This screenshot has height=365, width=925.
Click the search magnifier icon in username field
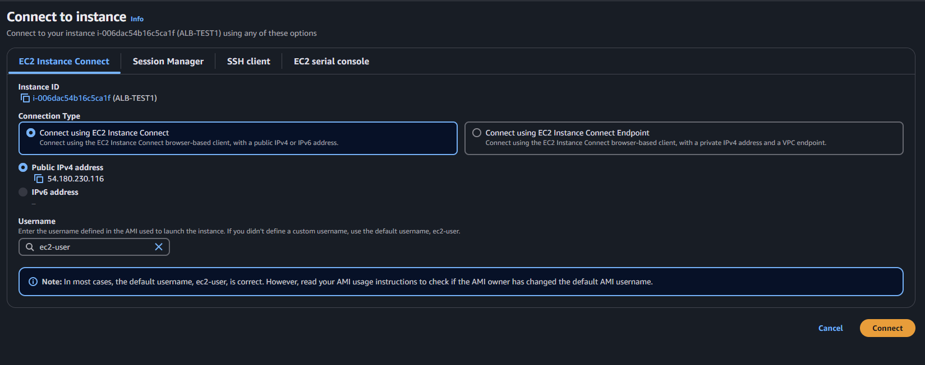pos(30,247)
